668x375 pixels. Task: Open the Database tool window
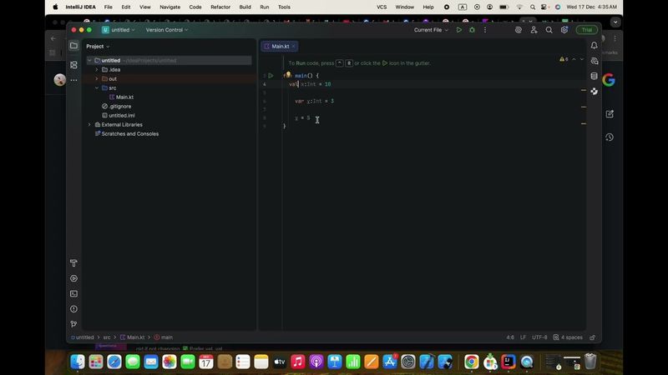pyautogui.click(x=594, y=76)
